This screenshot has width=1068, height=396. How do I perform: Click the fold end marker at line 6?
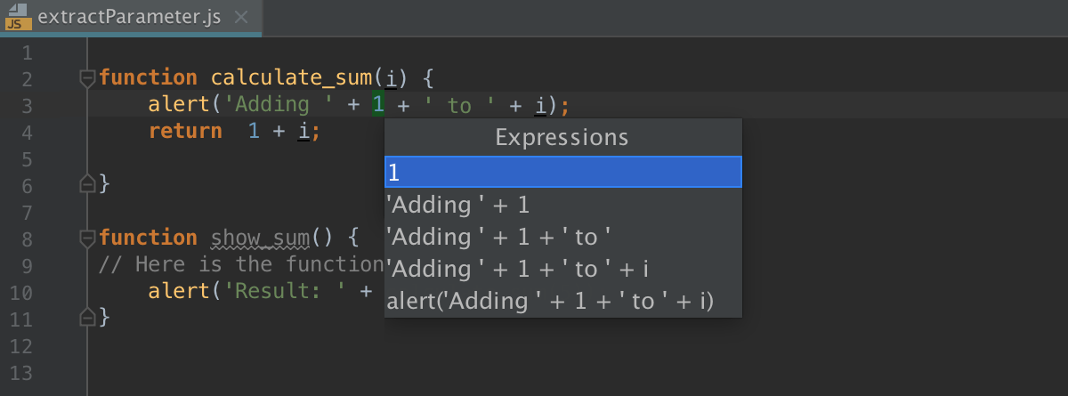click(87, 184)
